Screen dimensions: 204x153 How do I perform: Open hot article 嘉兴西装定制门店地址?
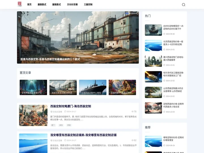click(174, 59)
